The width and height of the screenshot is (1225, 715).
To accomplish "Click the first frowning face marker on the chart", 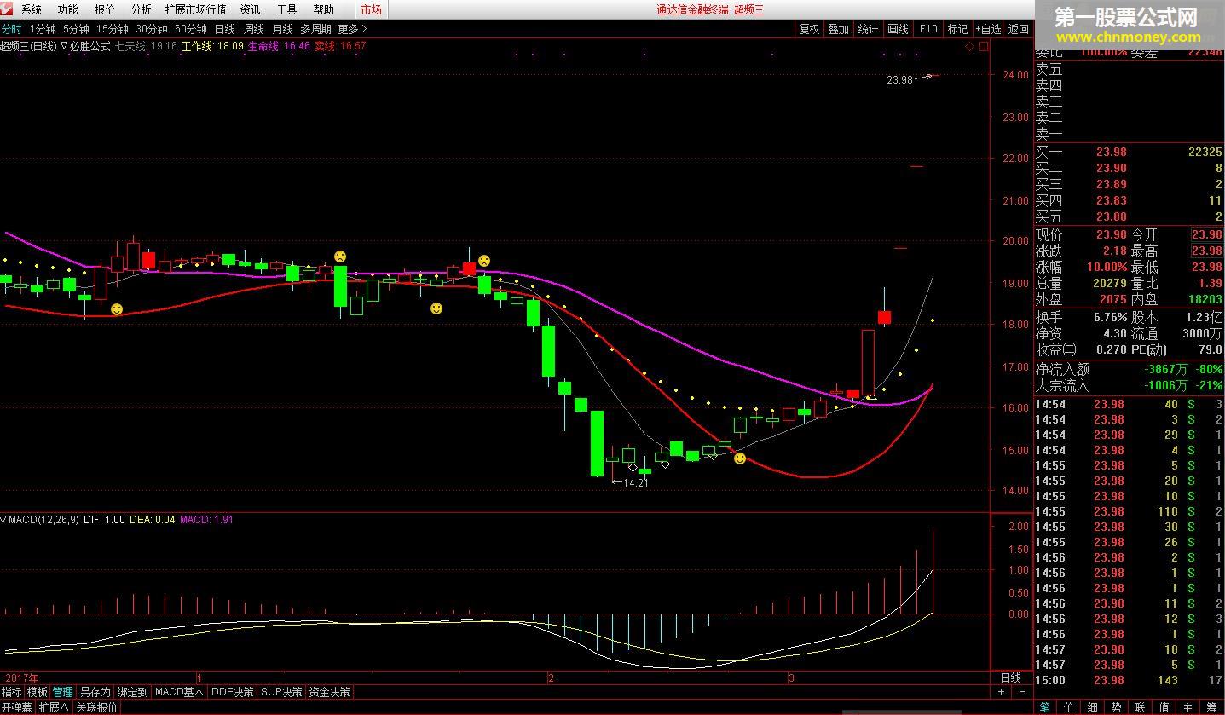I will (340, 256).
